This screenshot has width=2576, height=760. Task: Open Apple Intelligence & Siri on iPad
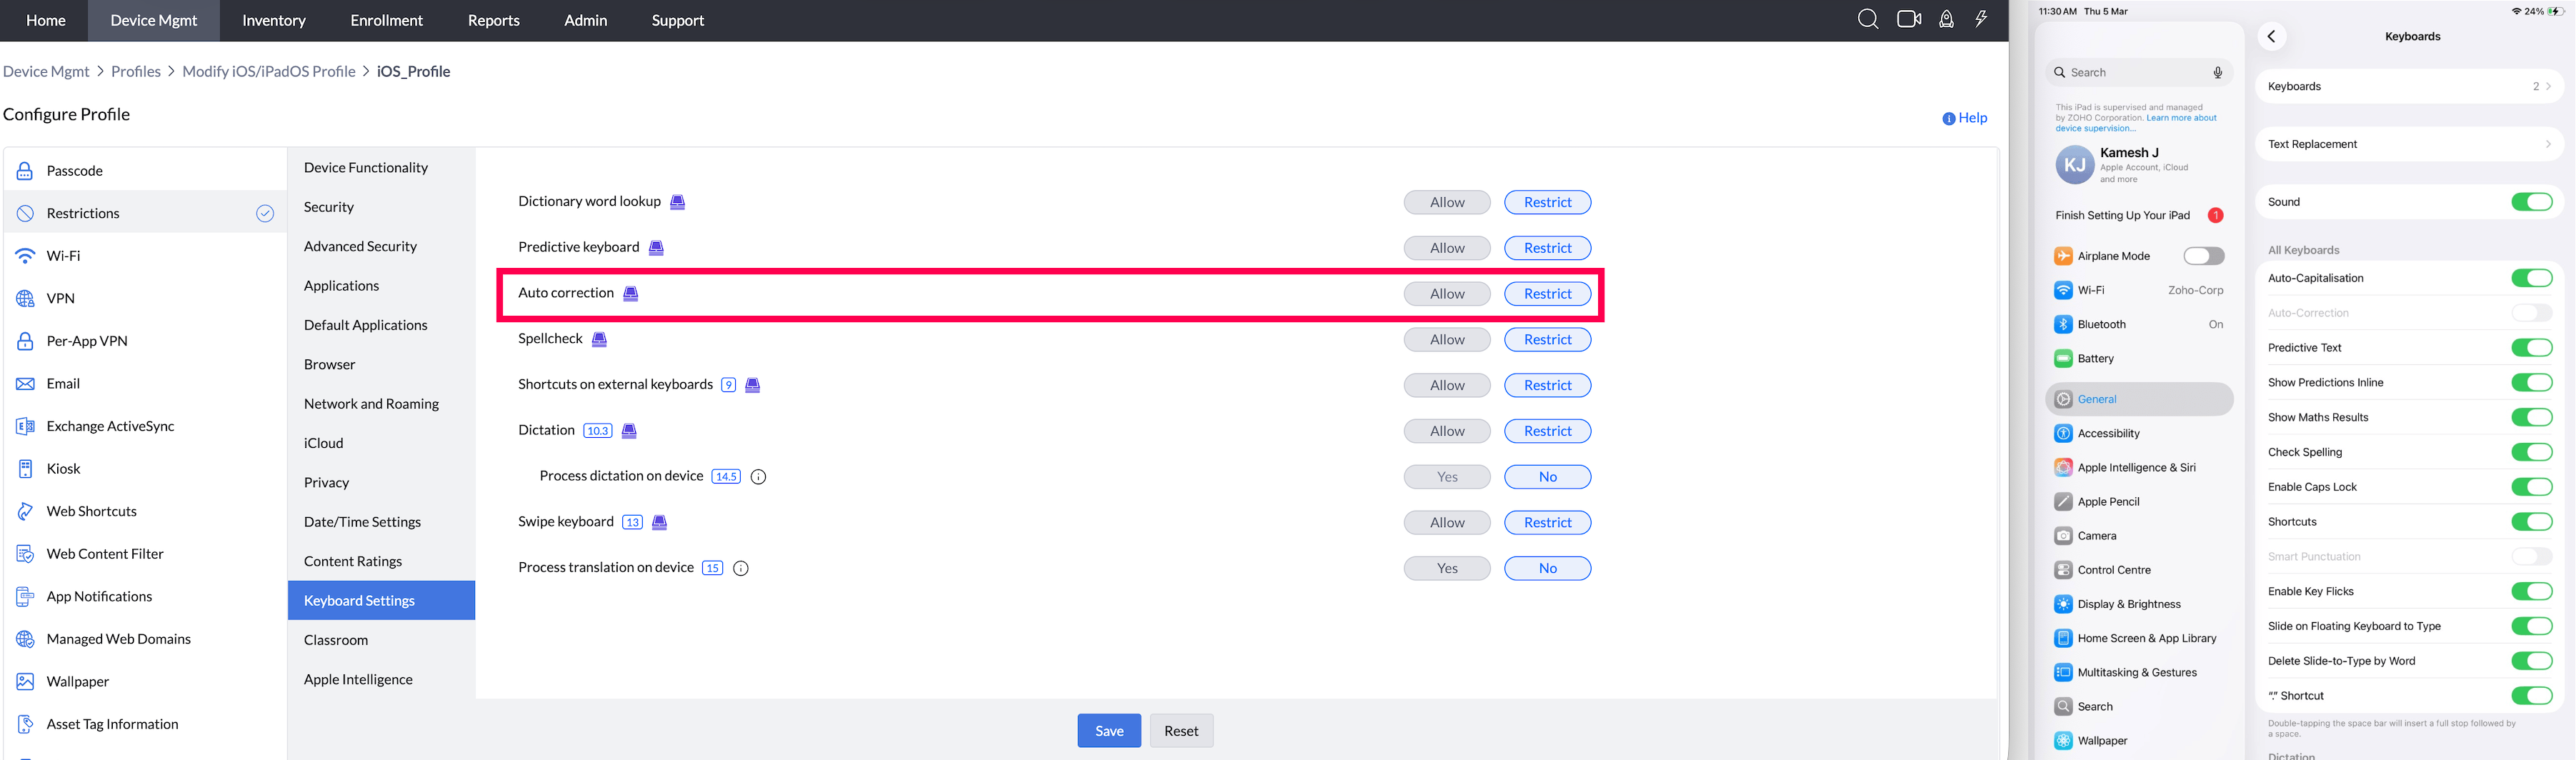click(x=2138, y=467)
